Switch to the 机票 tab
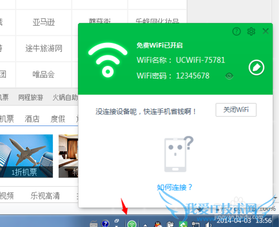This screenshot has height=227, width=279. 7,119
